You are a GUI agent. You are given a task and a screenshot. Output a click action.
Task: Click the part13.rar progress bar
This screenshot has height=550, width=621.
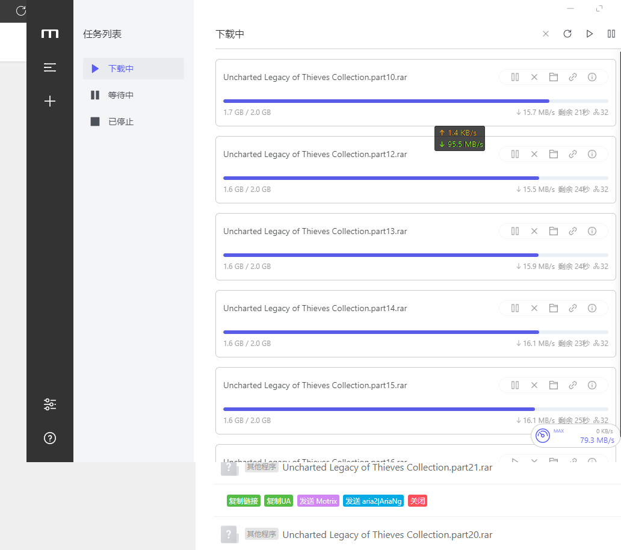pyautogui.click(x=415, y=255)
